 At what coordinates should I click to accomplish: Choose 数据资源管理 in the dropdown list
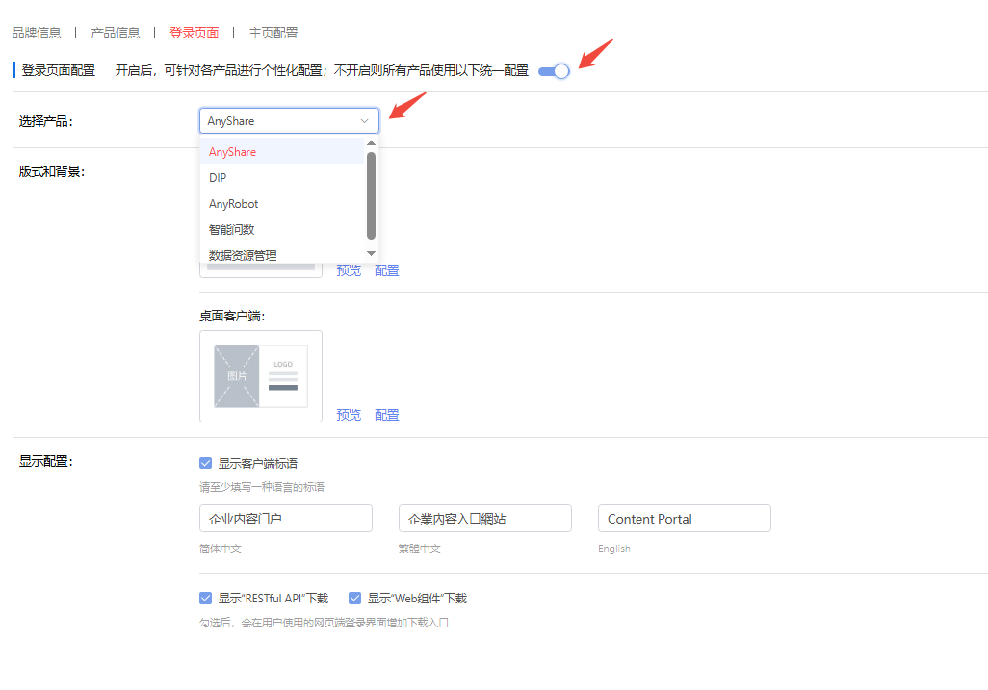tap(243, 255)
